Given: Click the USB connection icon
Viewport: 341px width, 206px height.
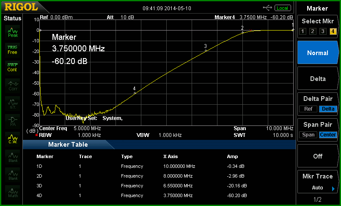Looking at the screenshot, I should pyautogui.click(x=267, y=8).
